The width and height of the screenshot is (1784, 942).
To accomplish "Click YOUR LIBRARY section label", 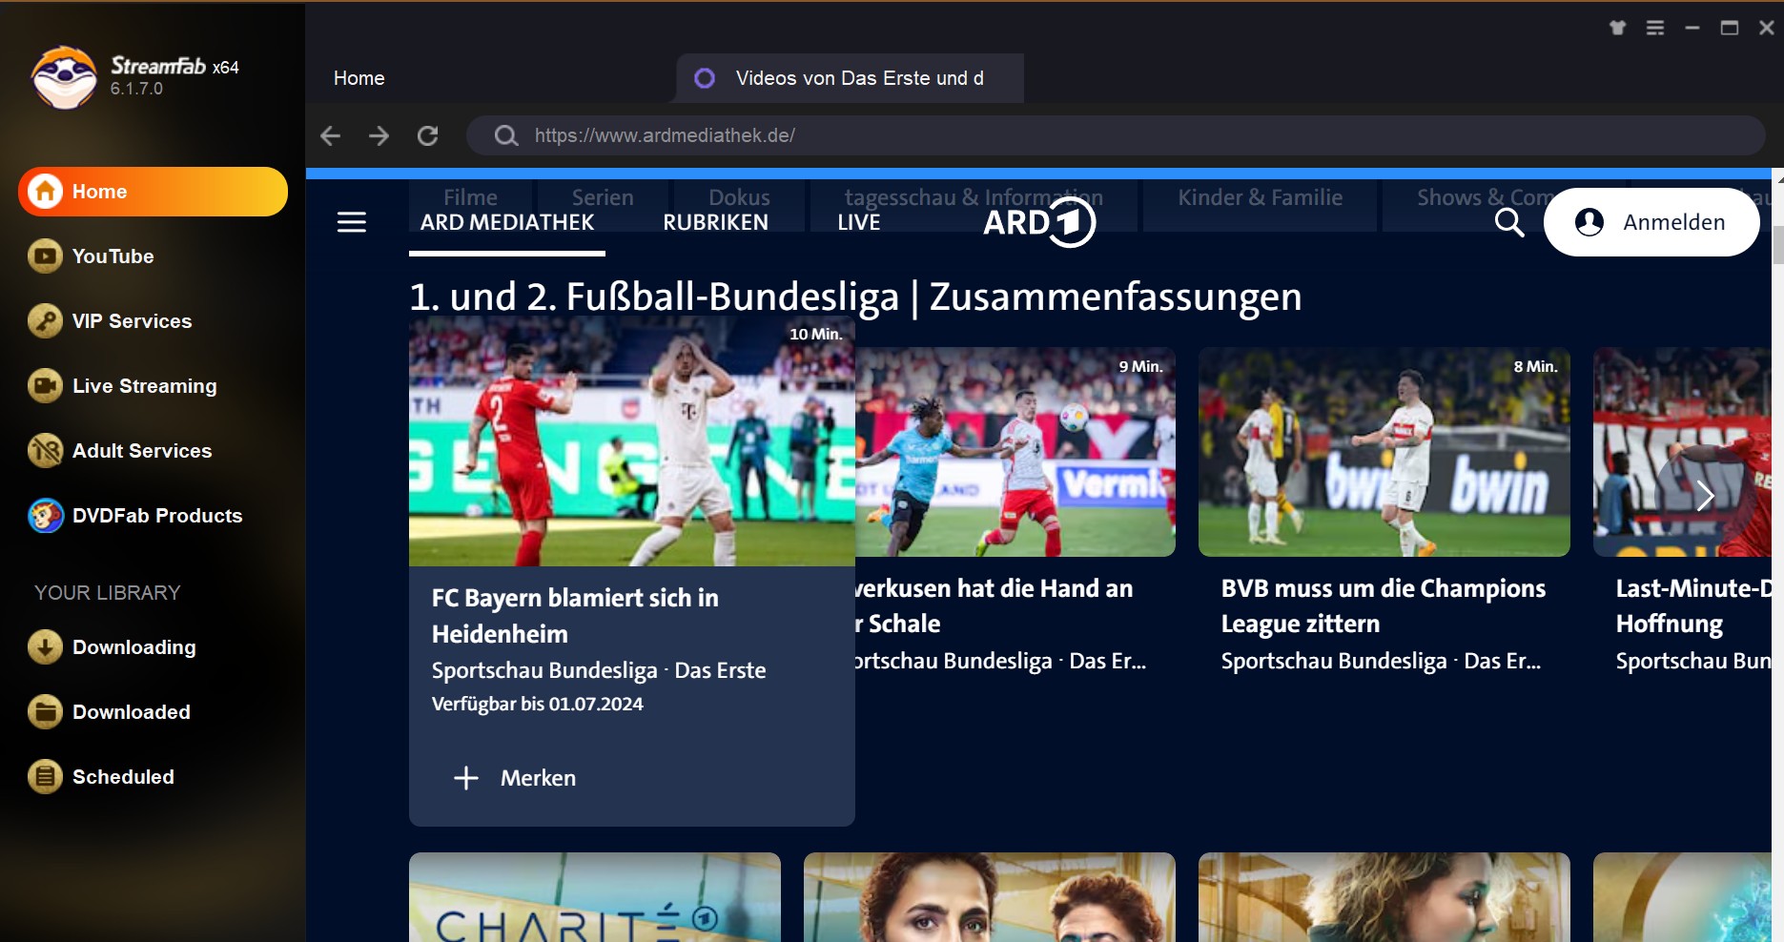I will tap(108, 592).
